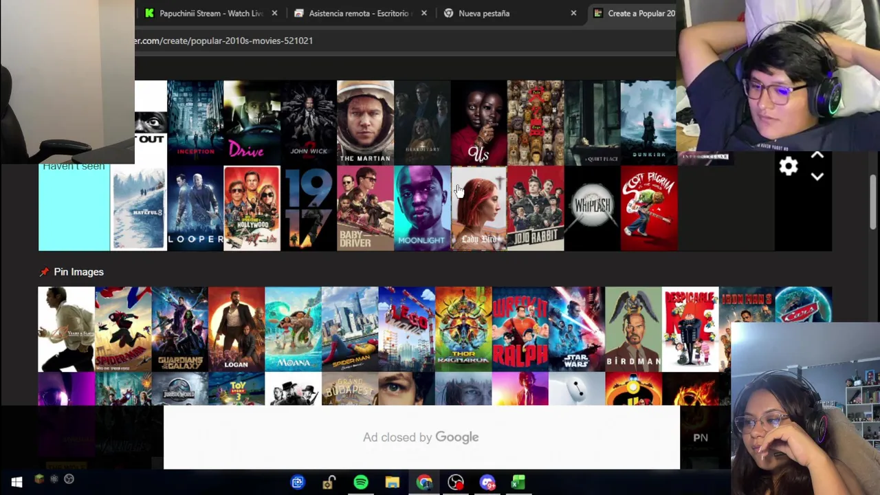
Task: Pick the Toy Story 3 poster
Action: pos(236,389)
